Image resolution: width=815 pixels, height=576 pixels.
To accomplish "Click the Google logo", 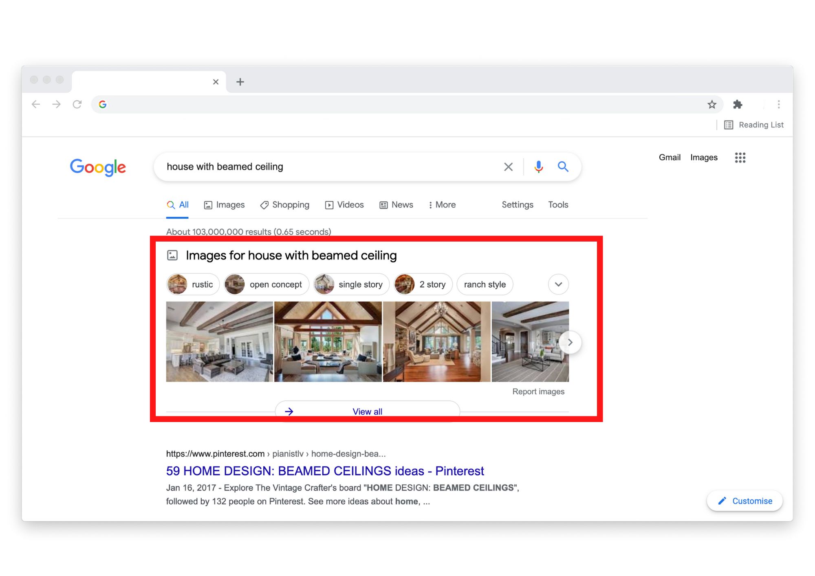I will click(98, 167).
